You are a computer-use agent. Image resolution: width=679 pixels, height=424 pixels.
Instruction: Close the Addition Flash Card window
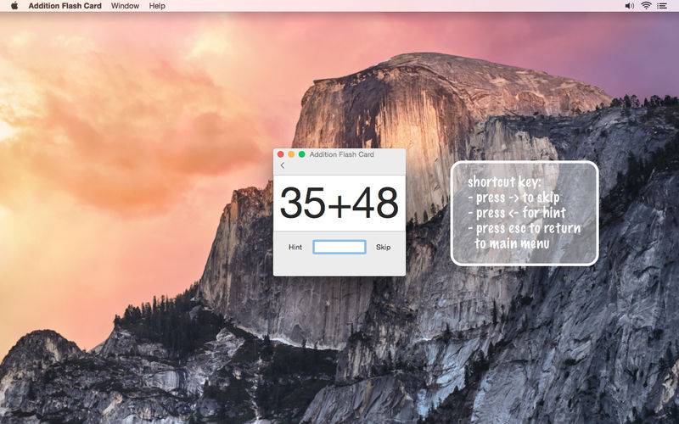tap(281, 154)
